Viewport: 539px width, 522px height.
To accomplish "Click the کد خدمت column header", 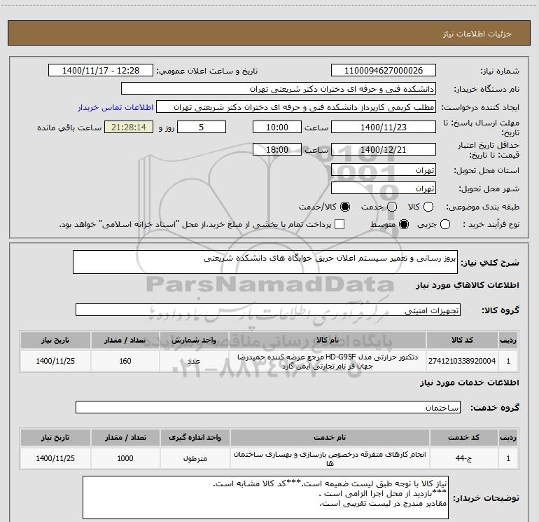I will [x=463, y=438].
